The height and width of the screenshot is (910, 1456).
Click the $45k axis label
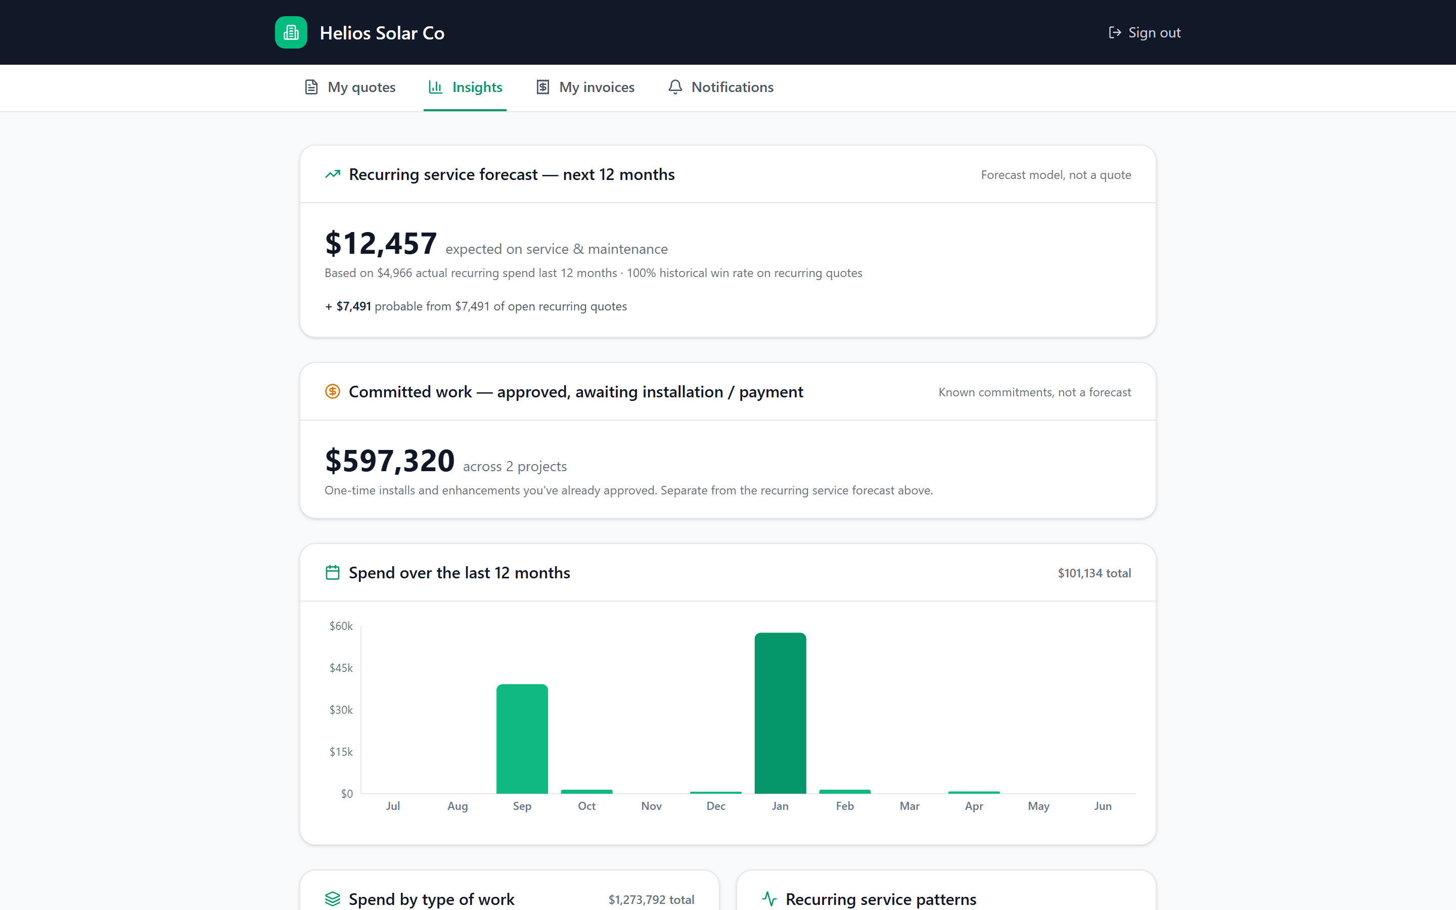(341, 668)
